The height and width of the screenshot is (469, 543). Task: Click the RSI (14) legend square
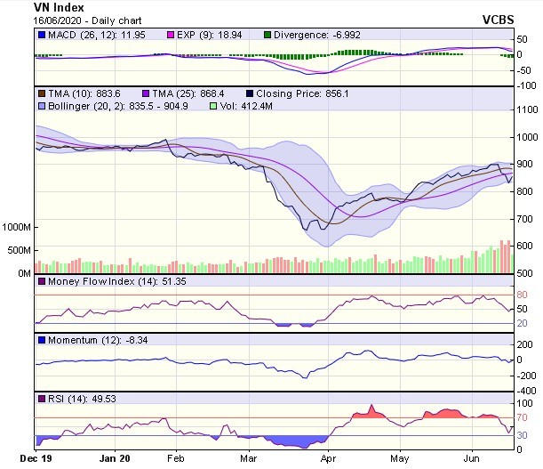[40, 397]
